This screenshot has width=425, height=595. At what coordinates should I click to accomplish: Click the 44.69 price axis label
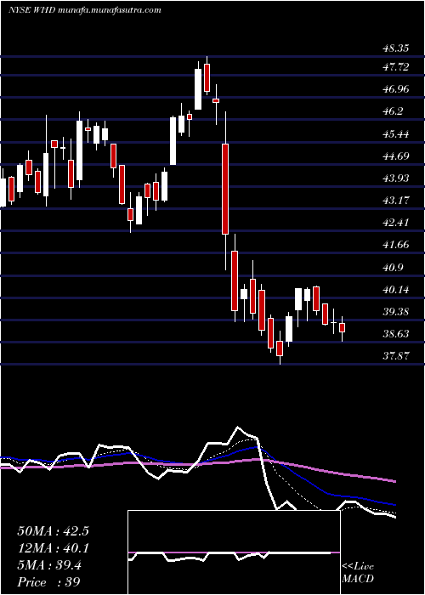point(396,156)
